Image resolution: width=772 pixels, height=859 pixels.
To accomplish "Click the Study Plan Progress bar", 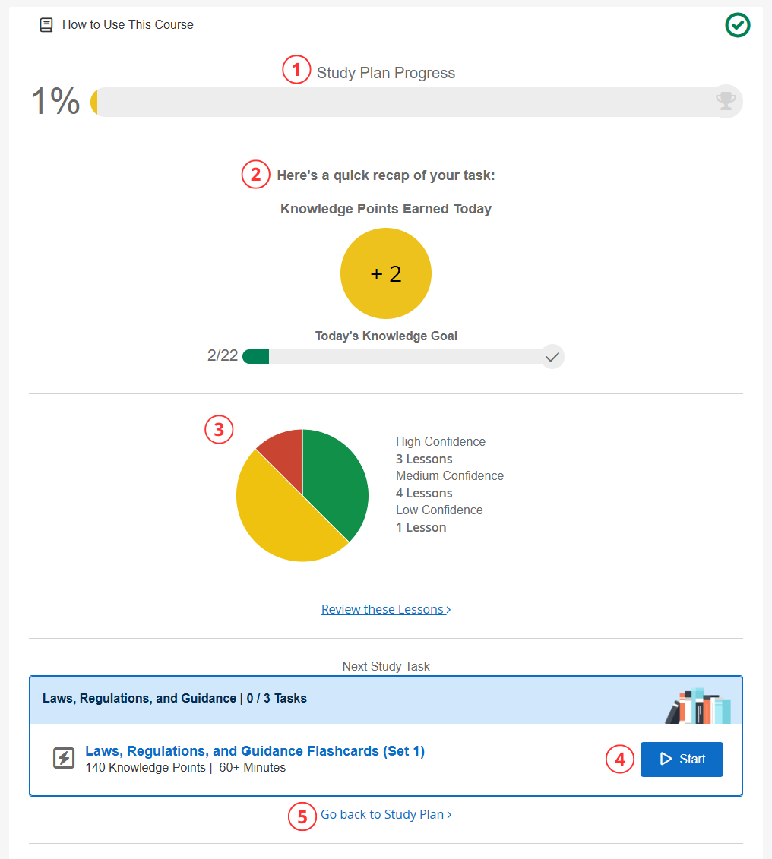I will tap(403, 102).
